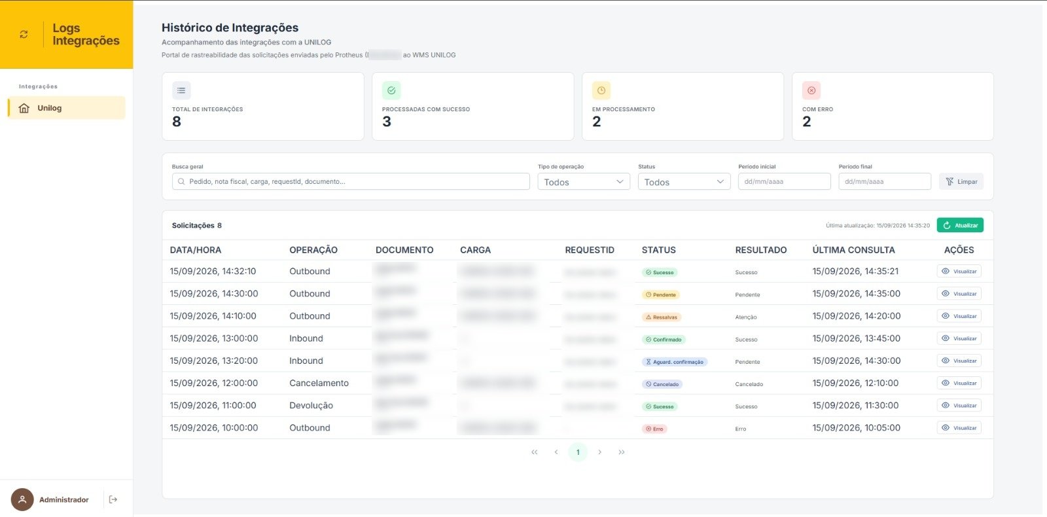
Task: Open the Tipo de operação dropdown
Action: pyautogui.click(x=584, y=181)
